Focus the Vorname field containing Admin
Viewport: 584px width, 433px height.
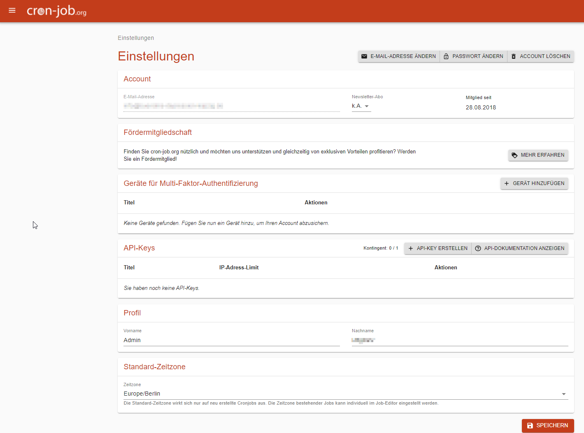[232, 340]
